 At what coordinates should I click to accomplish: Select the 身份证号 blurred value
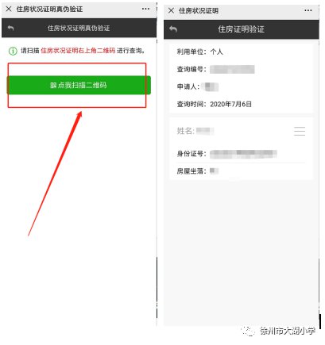243,154
